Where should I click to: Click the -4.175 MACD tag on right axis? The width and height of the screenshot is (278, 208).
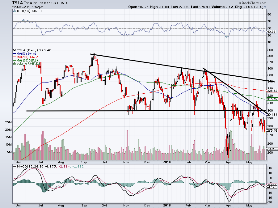272,187
